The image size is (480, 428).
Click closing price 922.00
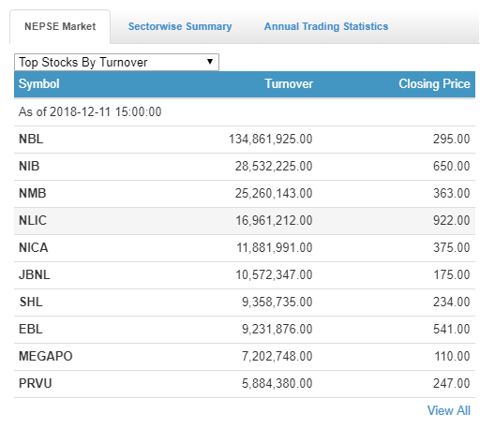coord(452,221)
